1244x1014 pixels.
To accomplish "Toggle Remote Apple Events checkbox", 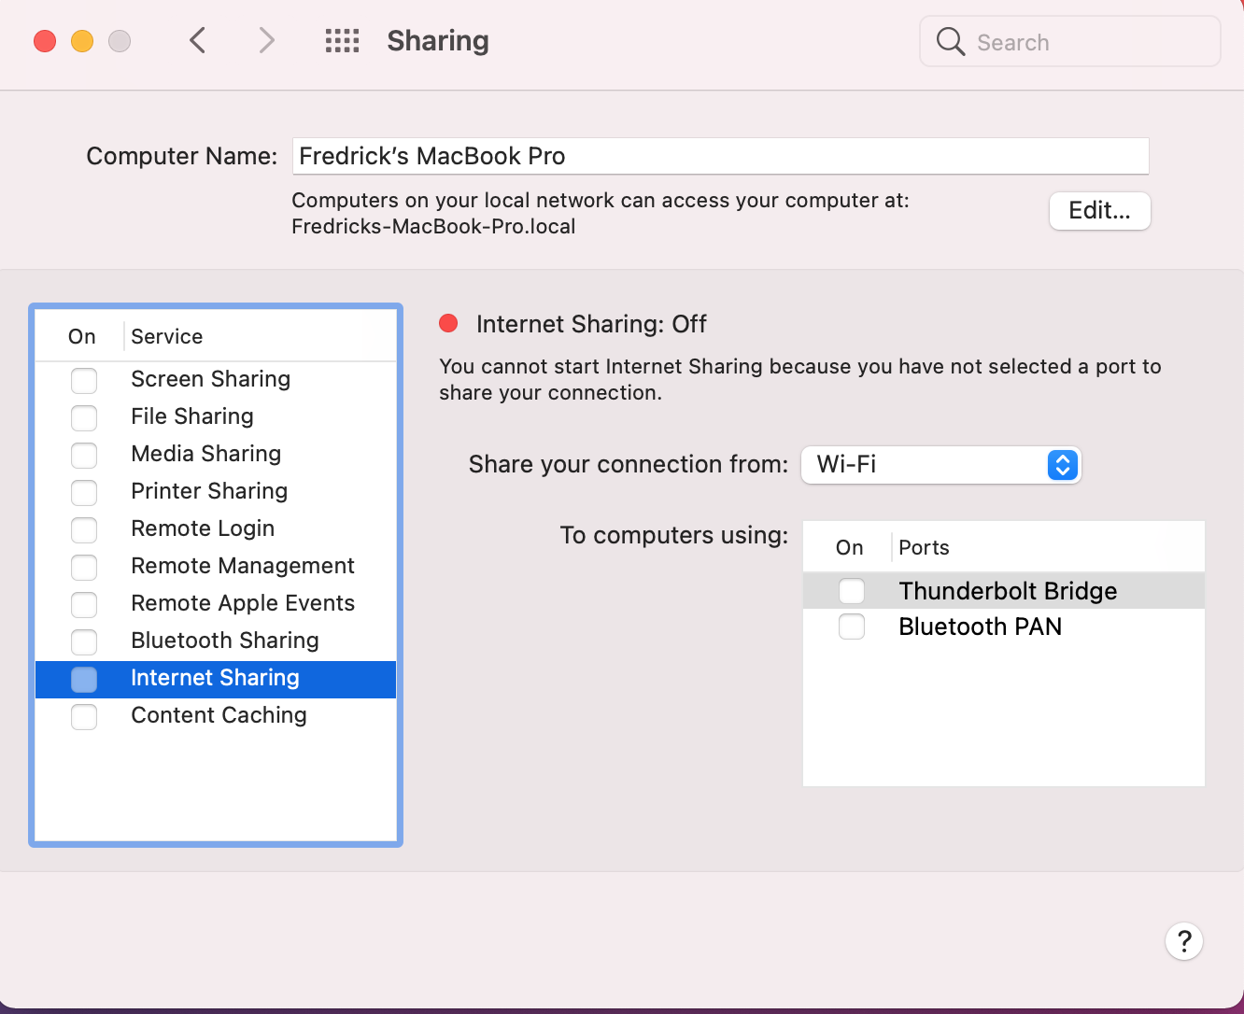I will 84,604.
